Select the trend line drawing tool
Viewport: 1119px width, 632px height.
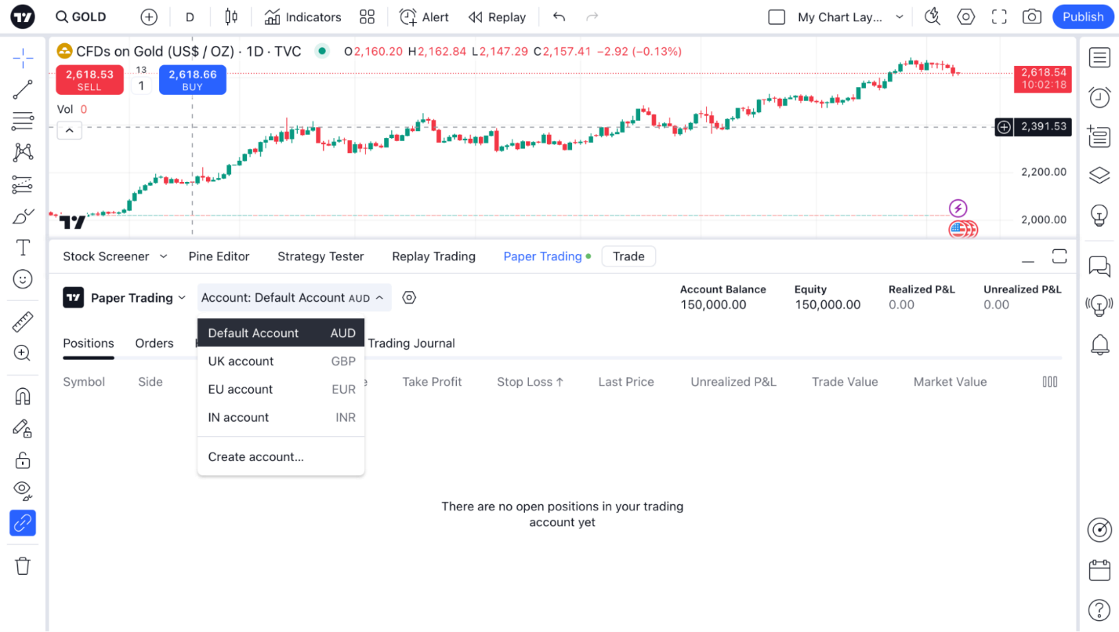coord(23,89)
